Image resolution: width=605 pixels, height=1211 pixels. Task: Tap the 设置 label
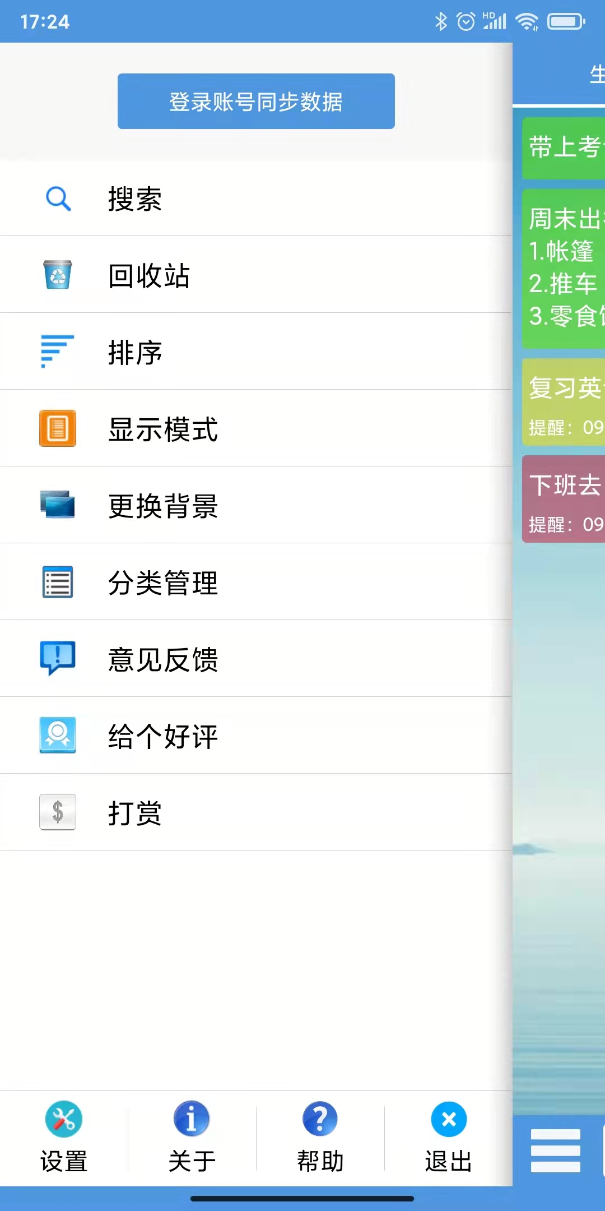pos(64,1161)
